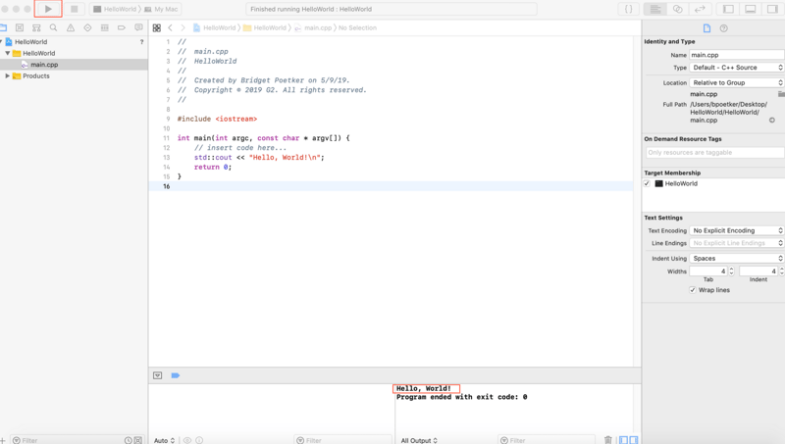The height and width of the screenshot is (444, 785).
Task: Toggle breakpoint activation with the blue tag icon
Action: coord(176,375)
